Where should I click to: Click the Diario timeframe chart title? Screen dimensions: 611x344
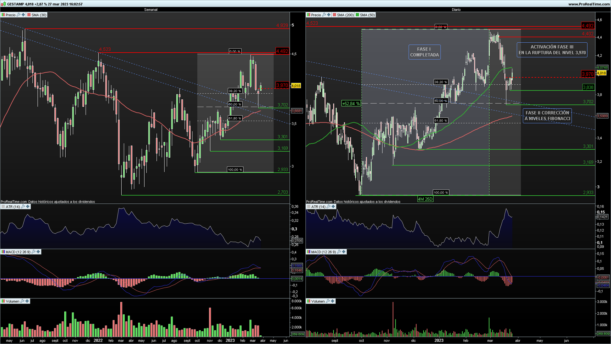pos(456,10)
